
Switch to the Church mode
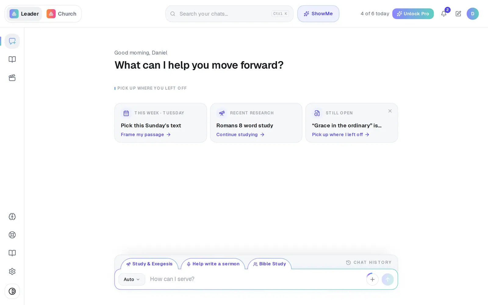(x=62, y=14)
